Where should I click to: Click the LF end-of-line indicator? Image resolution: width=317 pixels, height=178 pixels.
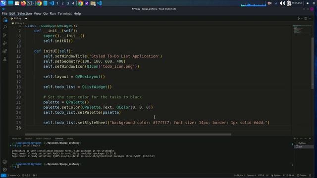coord(267,176)
